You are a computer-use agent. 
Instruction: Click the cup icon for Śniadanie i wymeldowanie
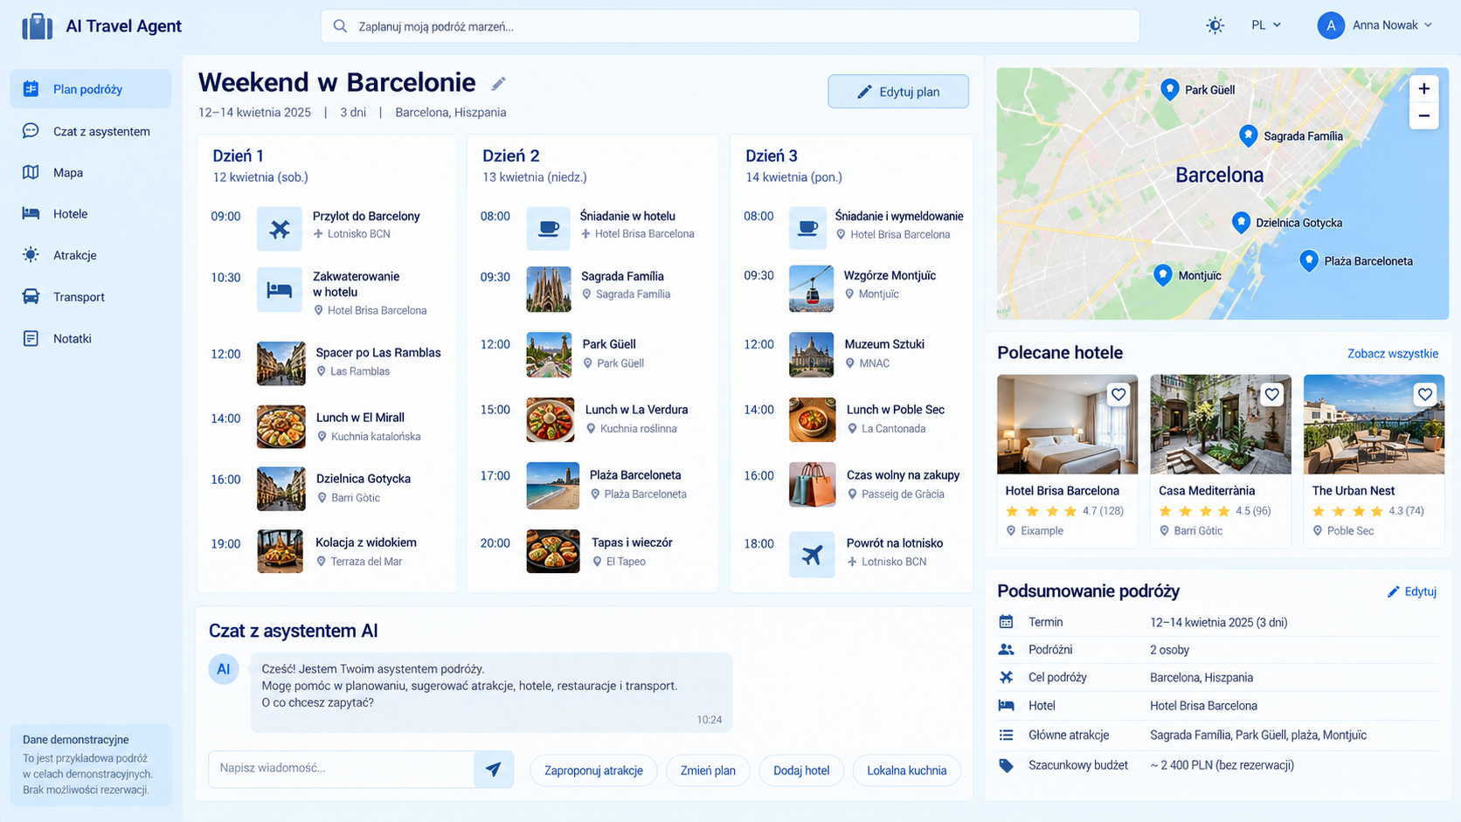coord(807,228)
